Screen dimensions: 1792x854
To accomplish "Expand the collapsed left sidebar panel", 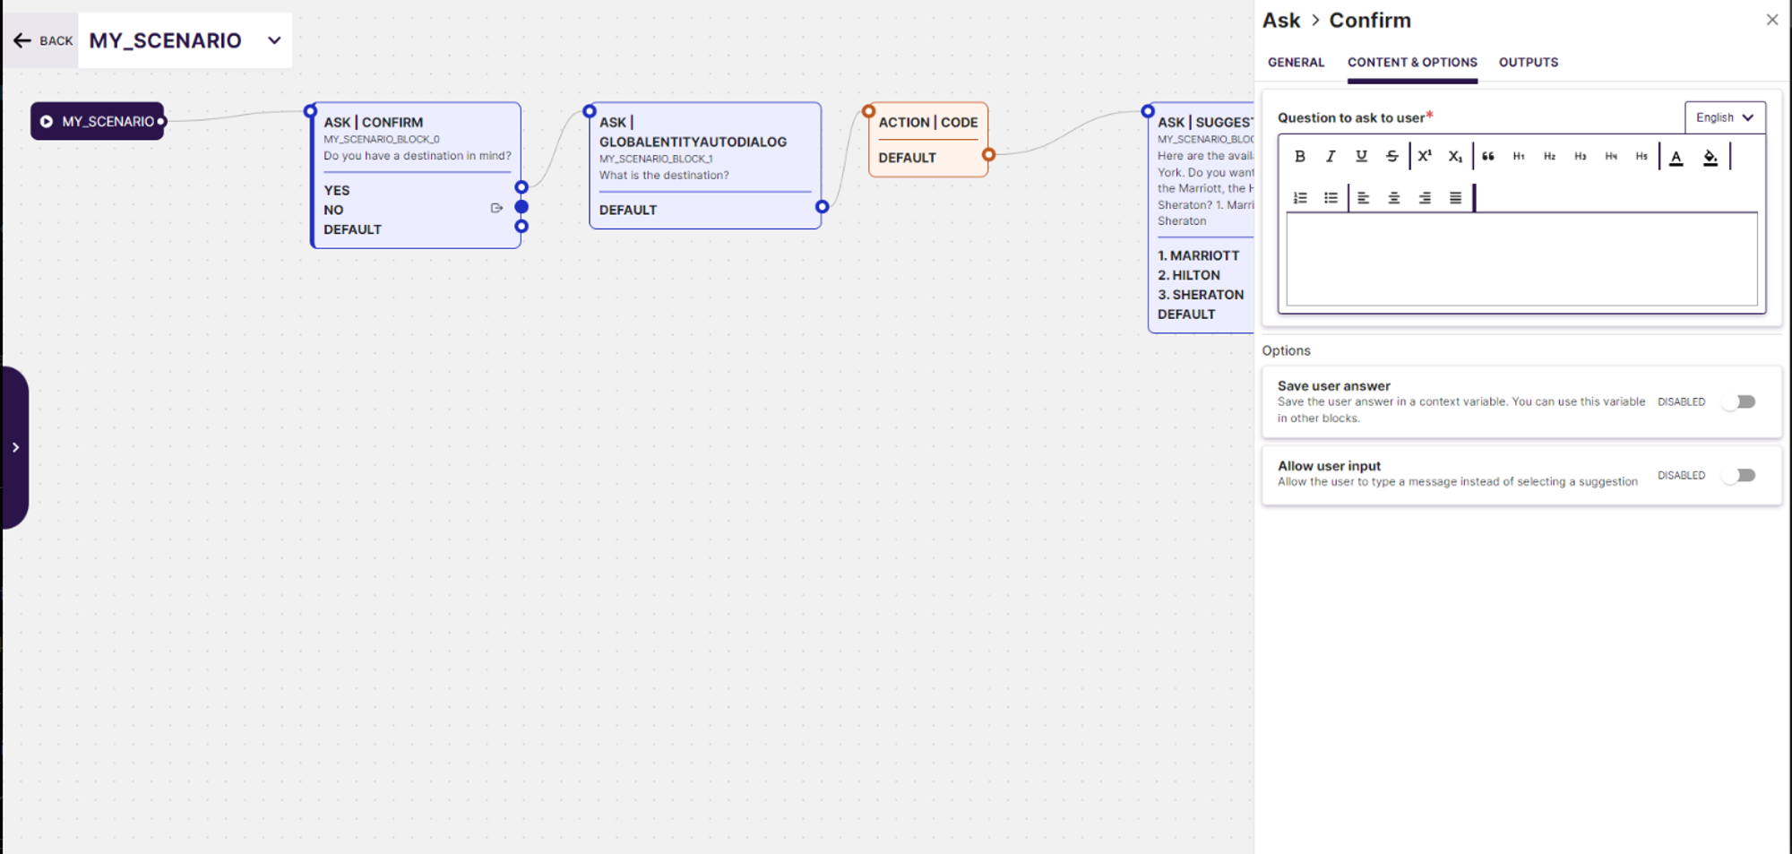I will click(15, 447).
